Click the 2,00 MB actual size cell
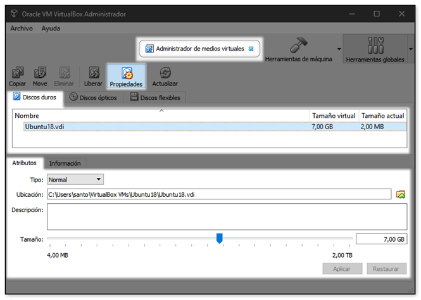The height and width of the screenshot is (300, 421). [372, 127]
